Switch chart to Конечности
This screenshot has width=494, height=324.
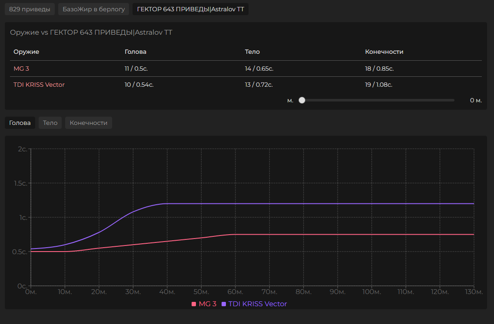click(x=89, y=123)
